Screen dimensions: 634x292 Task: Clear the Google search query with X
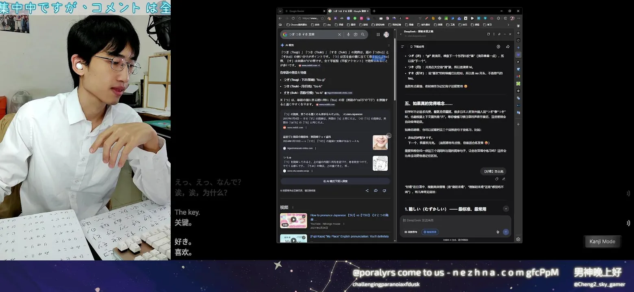[x=339, y=34]
